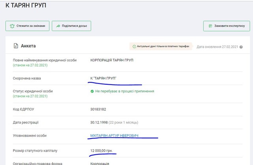Click the share arrow icon on Поділитися досьє

(x=58, y=26)
